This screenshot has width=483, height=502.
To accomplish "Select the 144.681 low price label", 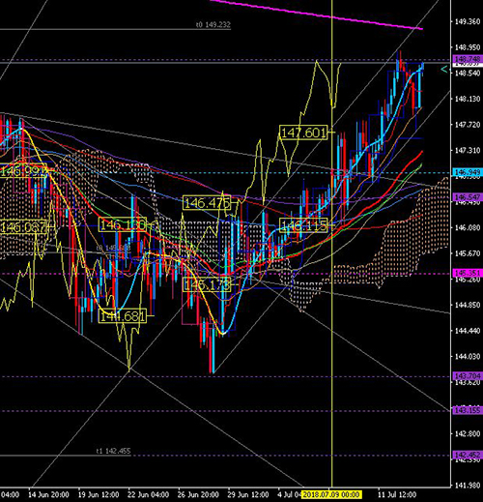I will (x=123, y=316).
